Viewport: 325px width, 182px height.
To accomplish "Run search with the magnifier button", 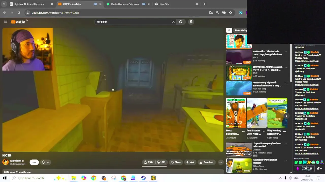I will (181, 22).
